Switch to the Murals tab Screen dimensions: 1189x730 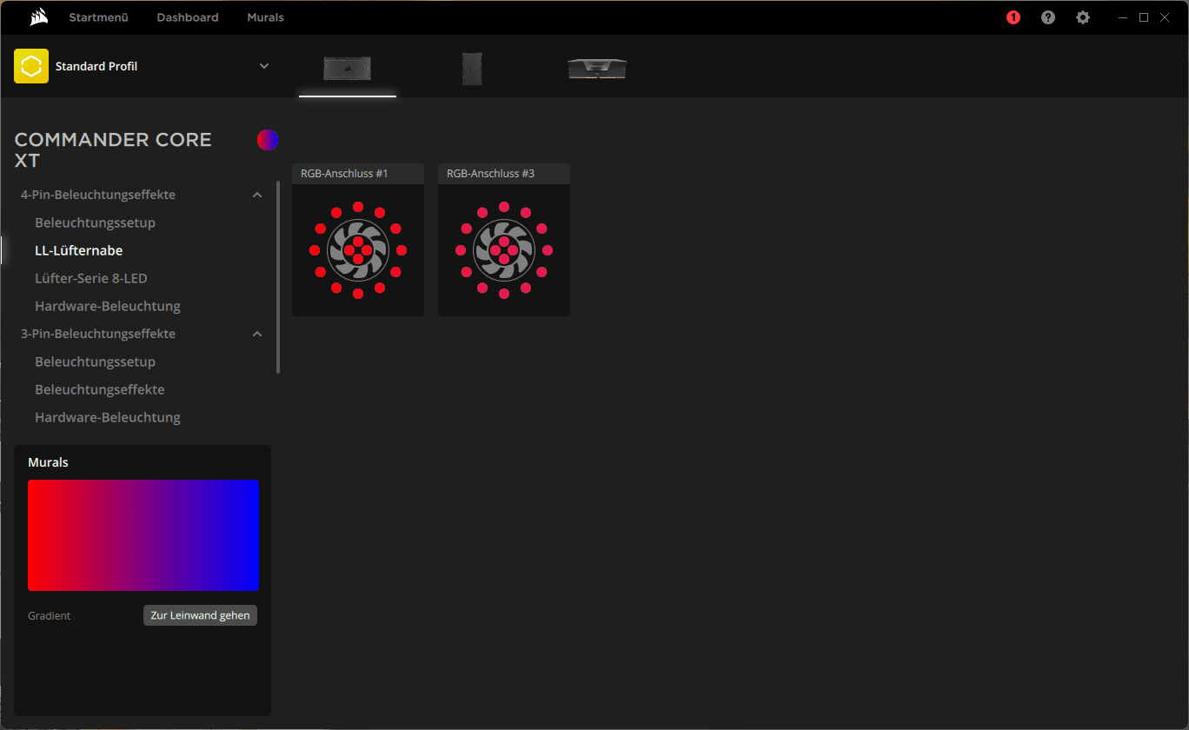point(265,17)
